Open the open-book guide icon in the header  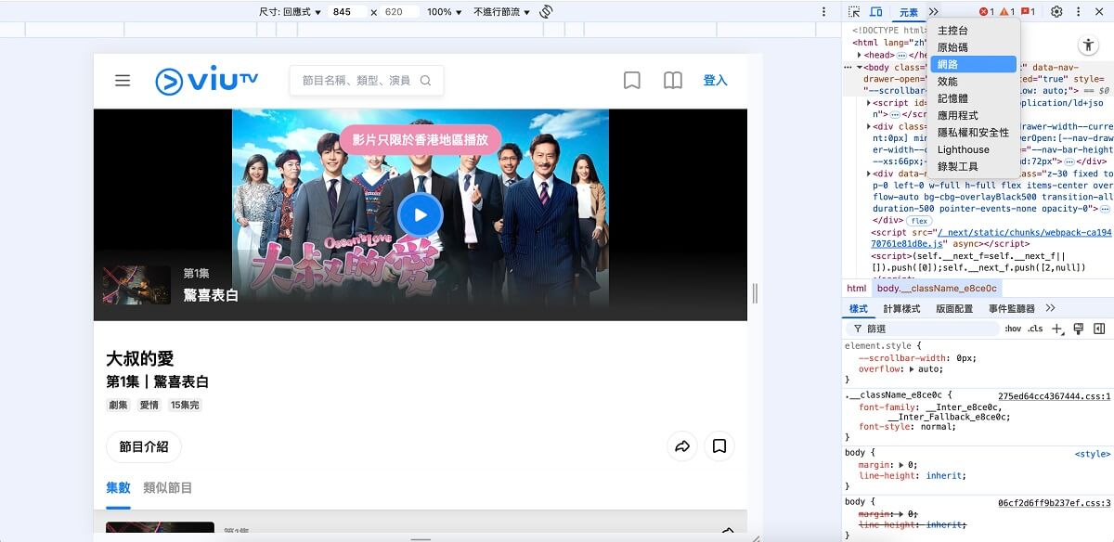[x=673, y=81]
